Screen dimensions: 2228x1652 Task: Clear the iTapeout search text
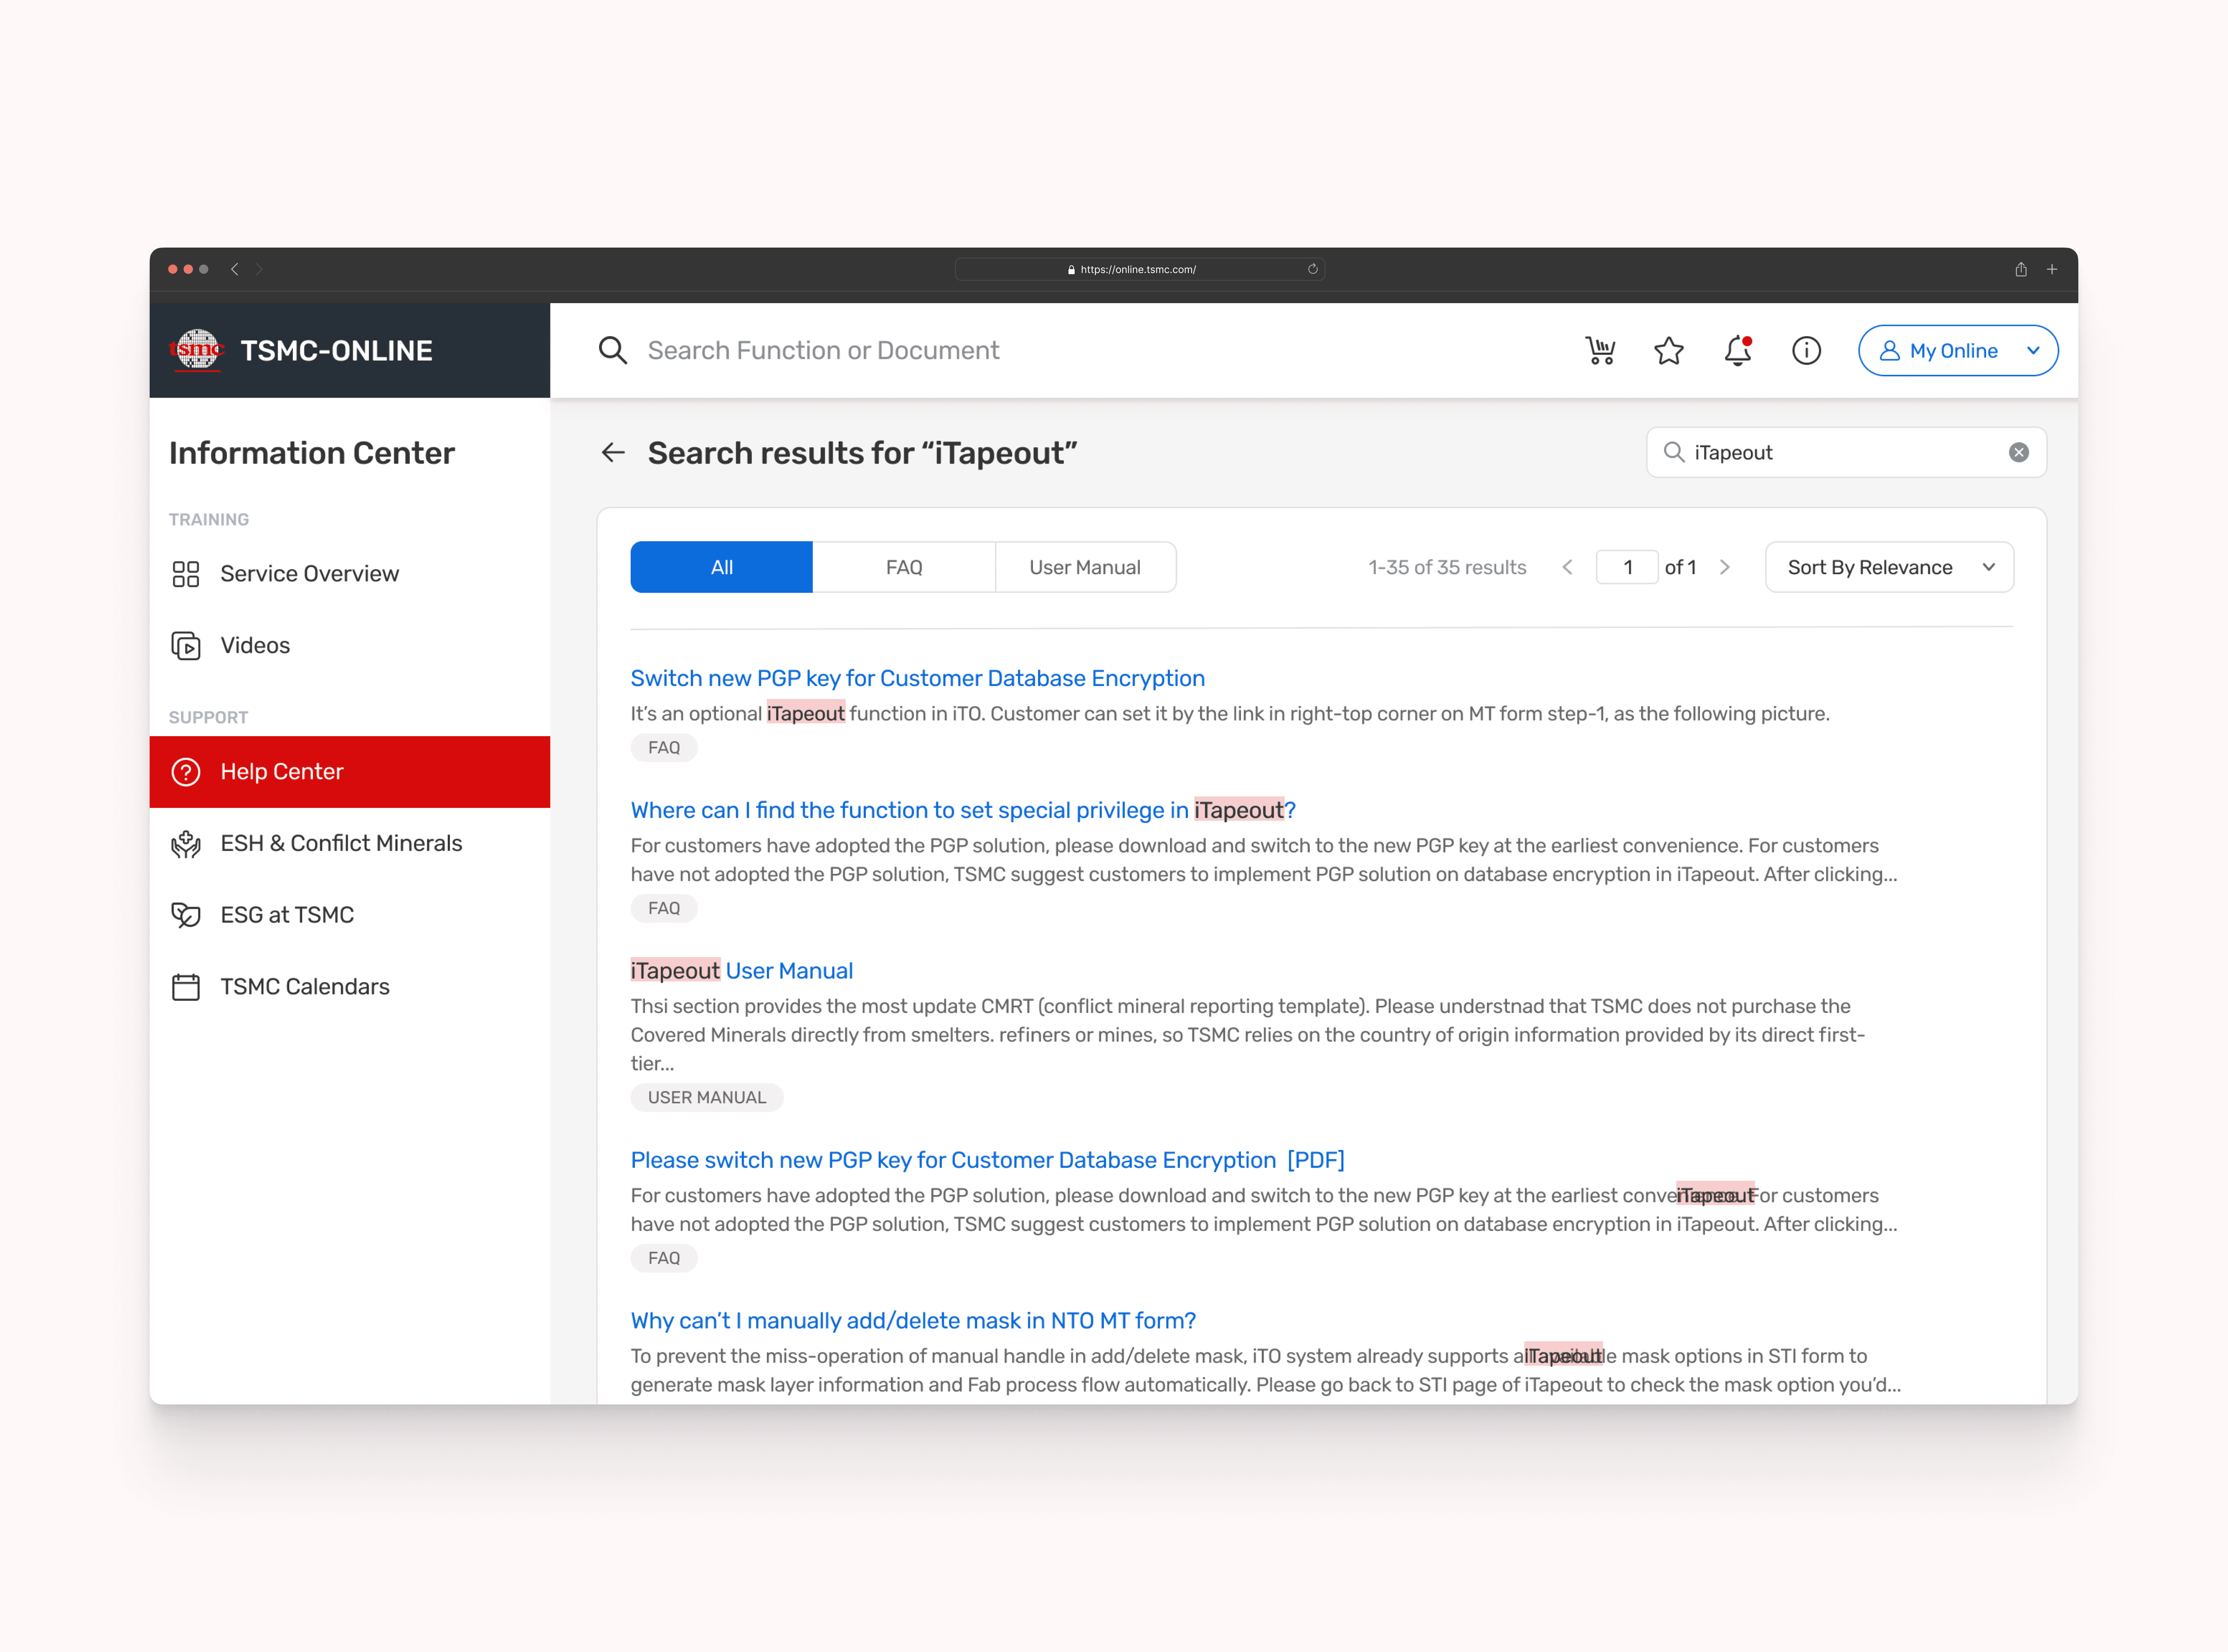(x=2019, y=453)
